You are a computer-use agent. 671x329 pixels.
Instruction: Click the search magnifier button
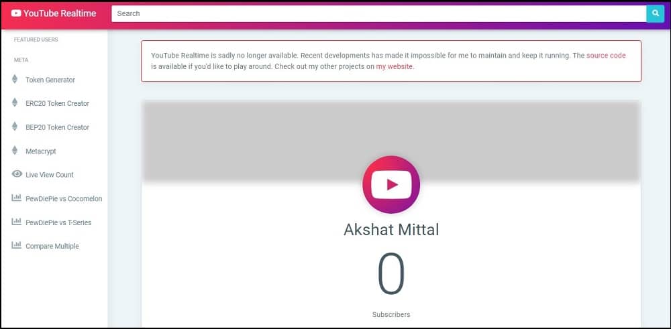655,13
